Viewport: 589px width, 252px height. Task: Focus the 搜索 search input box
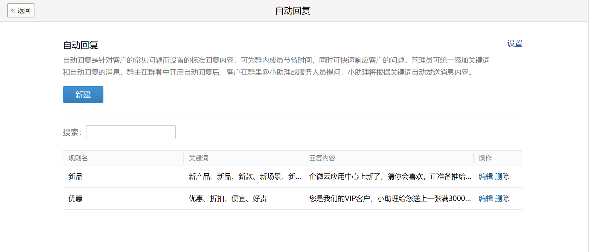pyautogui.click(x=130, y=132)
